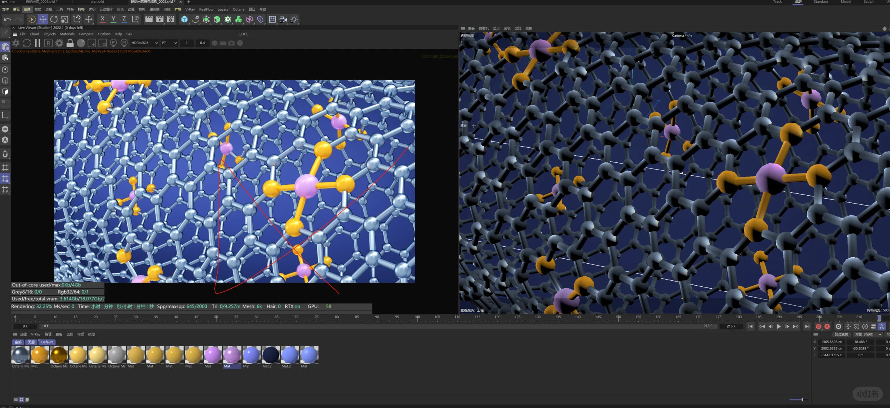890x408 pixels.
Task: Switch to the pian.c4d document tab
Action: click(x=97, y=2)
